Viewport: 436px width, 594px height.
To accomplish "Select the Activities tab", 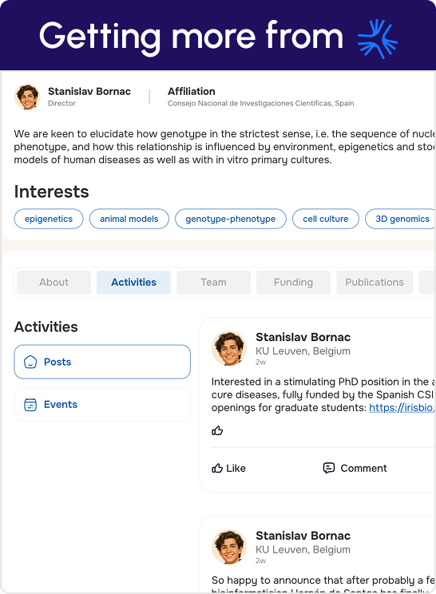I will pos(133,282).
